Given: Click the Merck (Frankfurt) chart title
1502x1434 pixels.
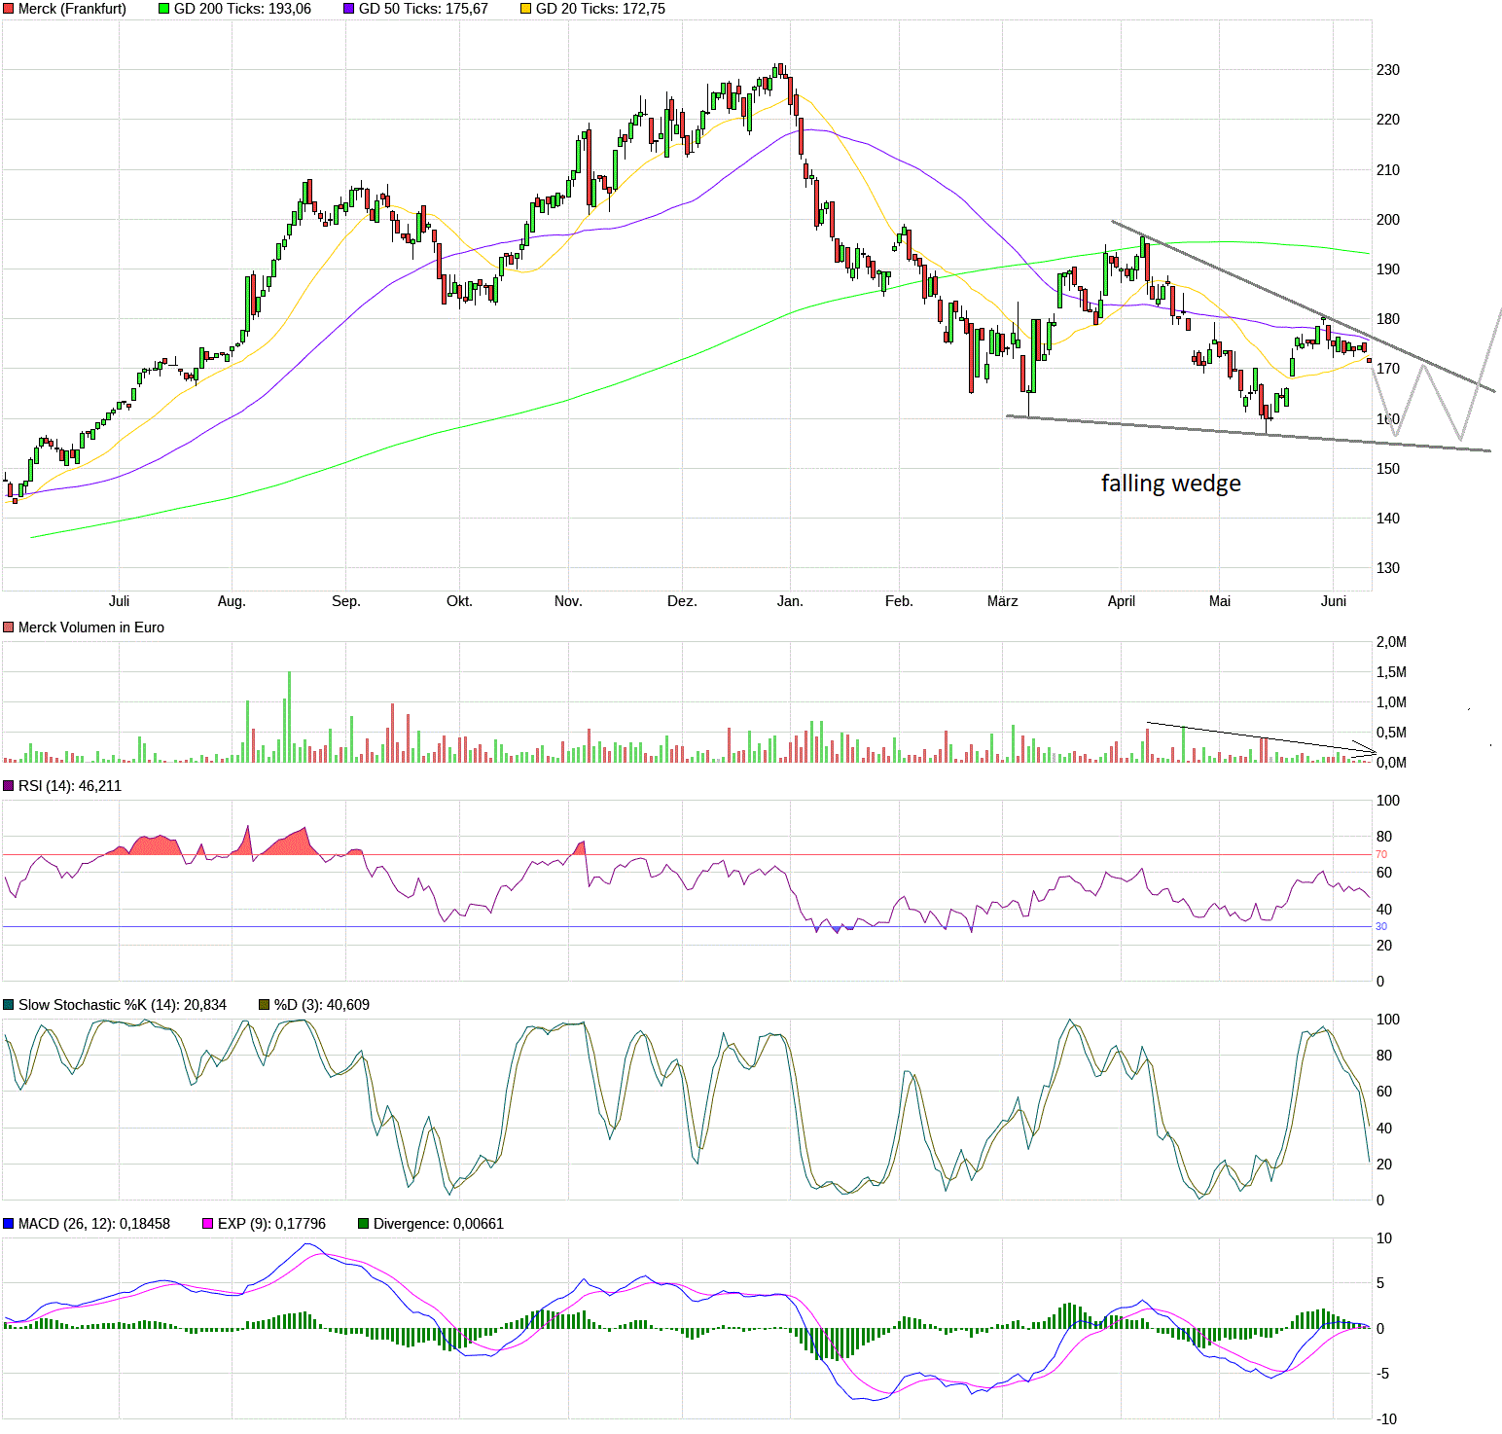Looking at the screenshot, I should coord(73,9).
